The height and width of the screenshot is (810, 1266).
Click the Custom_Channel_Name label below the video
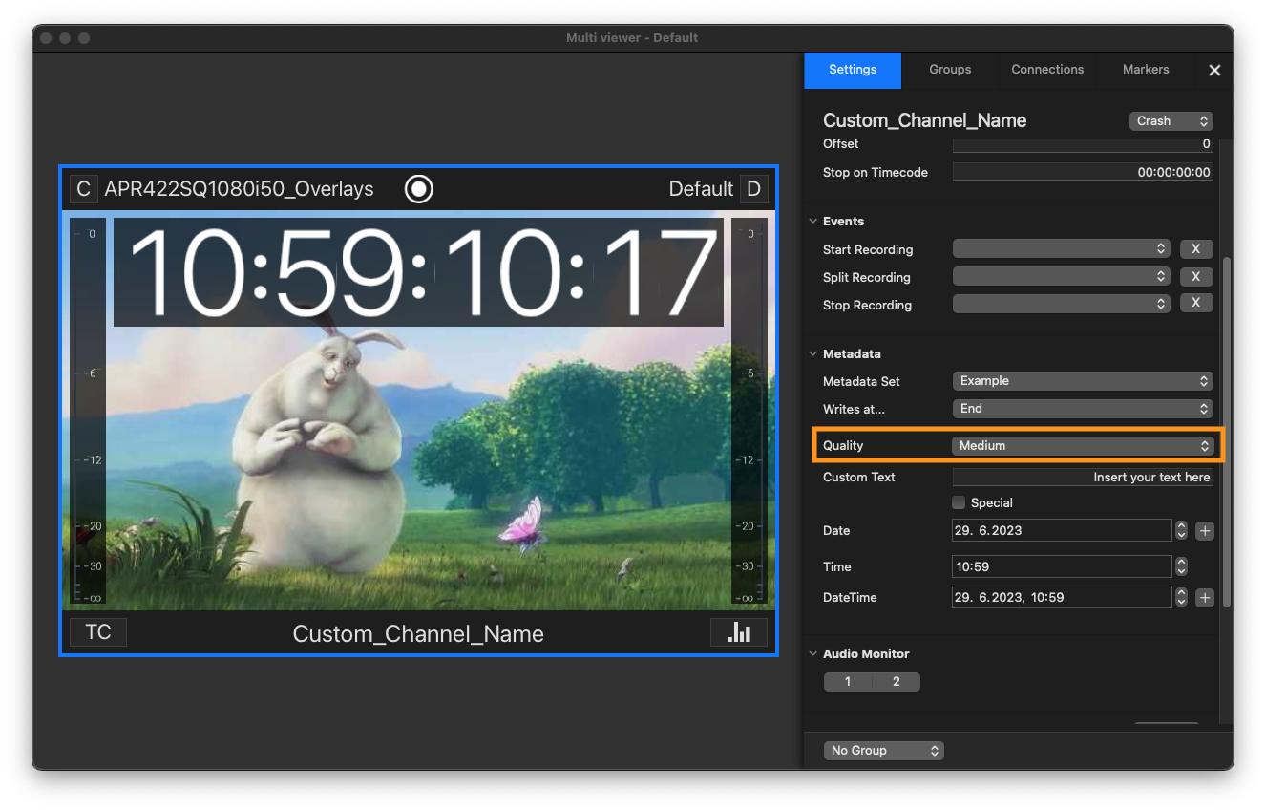pos(418,633)
